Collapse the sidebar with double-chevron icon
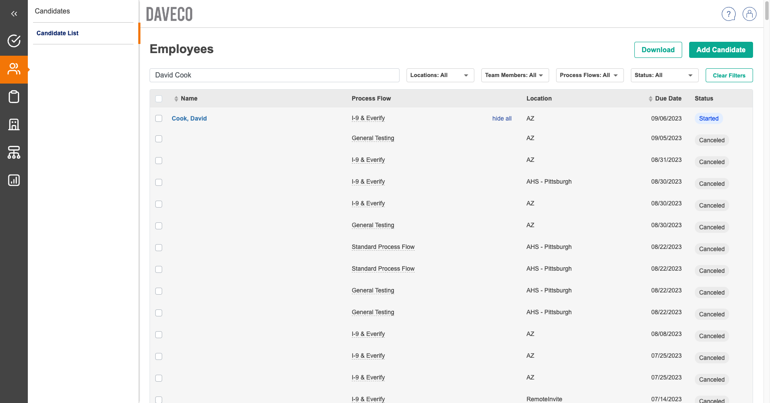Screen dimensions: 770x403 [x=14, y=14]
